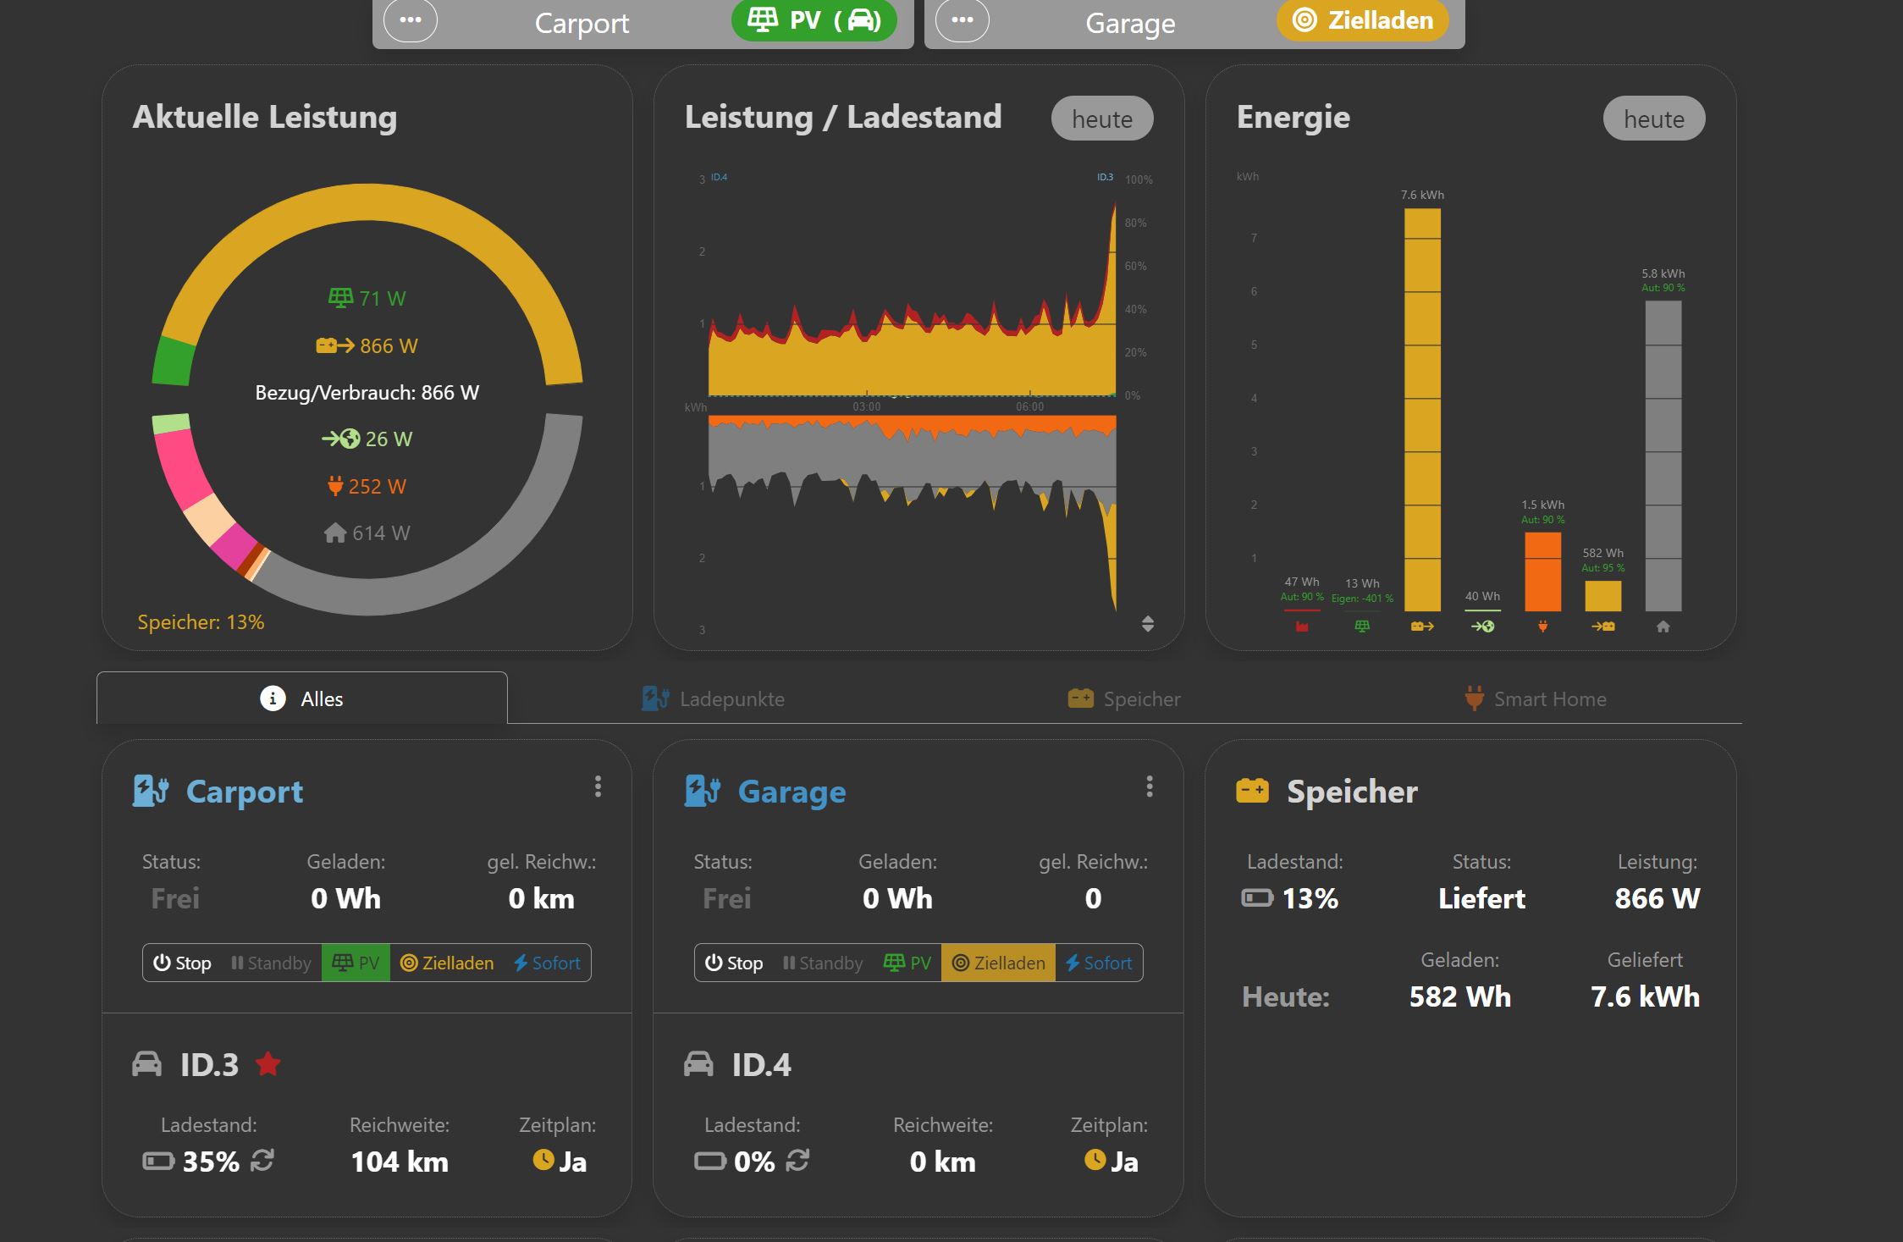This screenshot has width=1903, height=1242.
Task: Click the graph zoom arrows in Leistung chart
Action: [x=1148, y=624]
